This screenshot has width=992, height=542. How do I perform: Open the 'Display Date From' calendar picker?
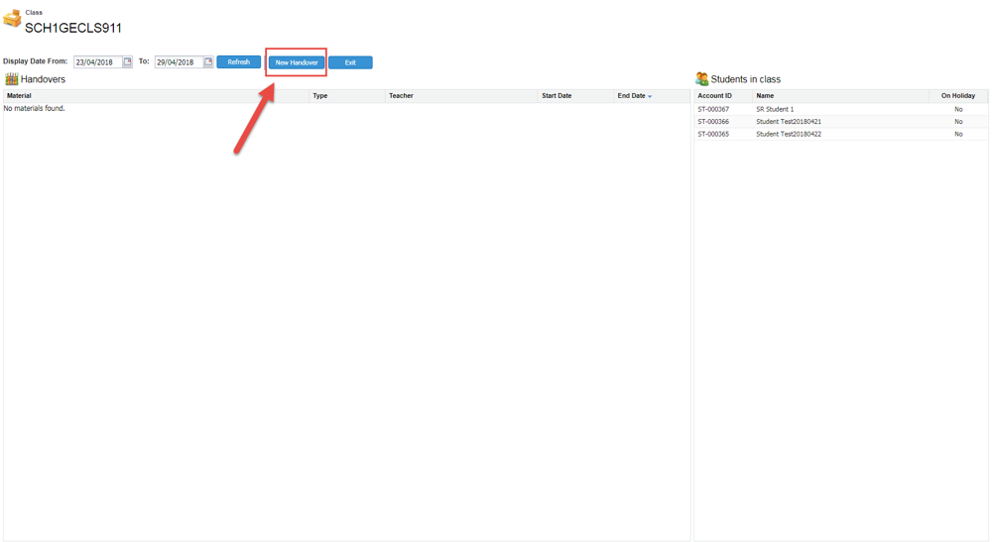click(127, 62)
